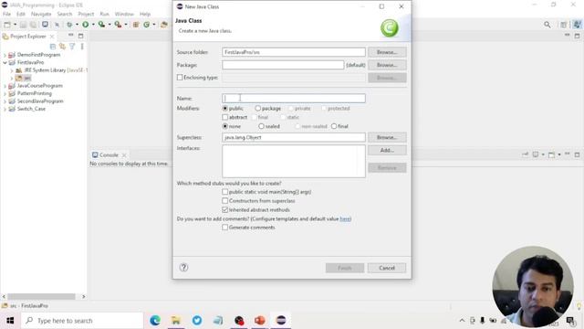
Task: Click the Open Perspective icon
Action: [564, 25]
